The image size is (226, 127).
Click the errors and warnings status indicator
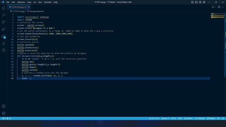point(6,119)
